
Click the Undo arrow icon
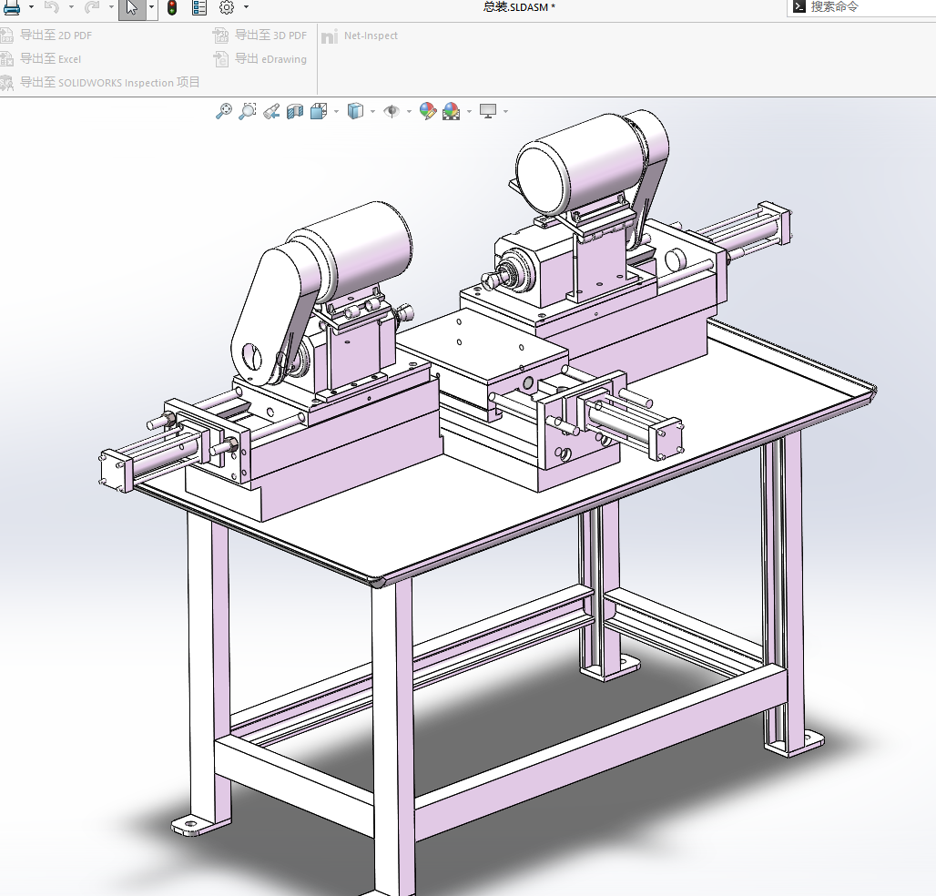[52, 7]
